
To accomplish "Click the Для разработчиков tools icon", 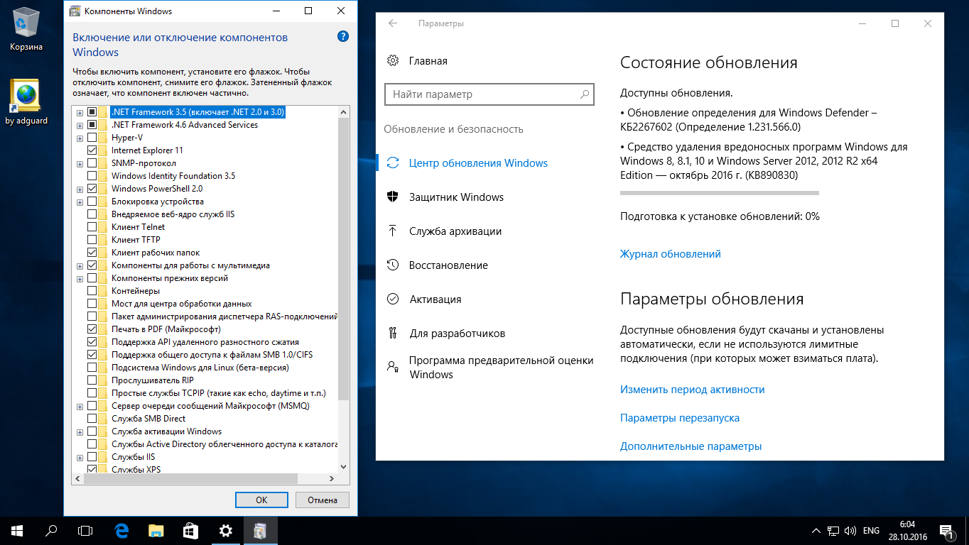I will click(x=393, y=334).
